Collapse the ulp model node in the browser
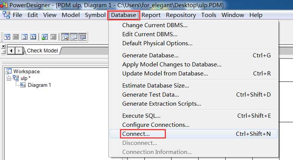This screenshot has width=293, height=160. pyautogui.click(x=9, y=78)
